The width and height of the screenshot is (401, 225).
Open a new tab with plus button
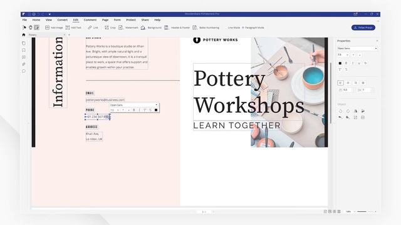(69, 35)
